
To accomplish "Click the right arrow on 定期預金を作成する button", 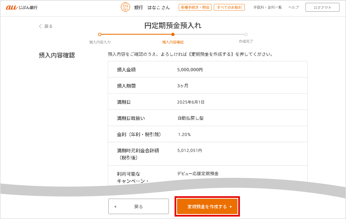I will click(x=231, y=207).
